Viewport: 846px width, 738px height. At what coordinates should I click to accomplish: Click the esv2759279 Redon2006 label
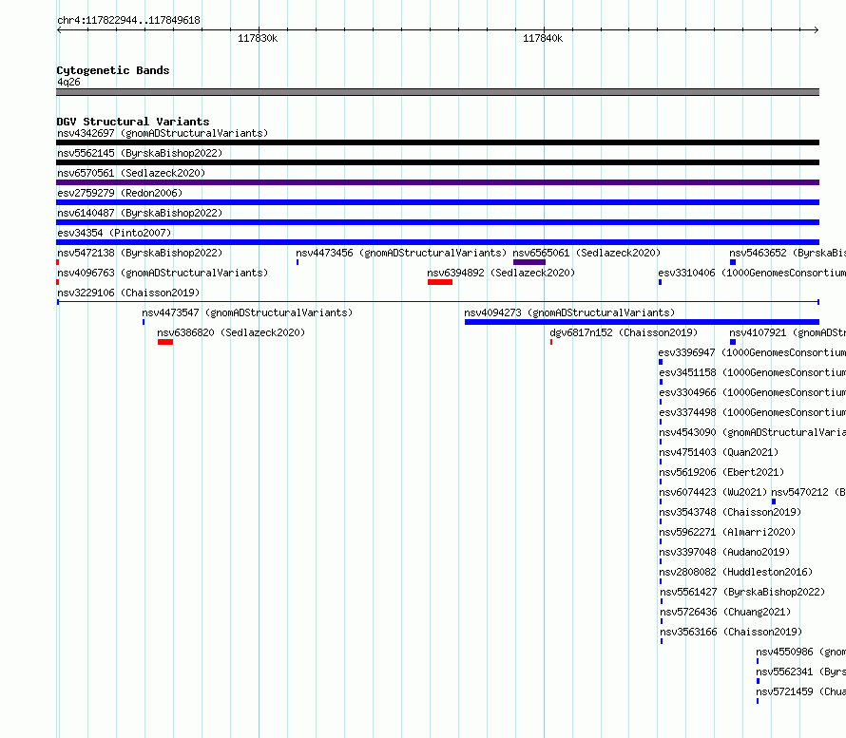click(x=120, y=193)
